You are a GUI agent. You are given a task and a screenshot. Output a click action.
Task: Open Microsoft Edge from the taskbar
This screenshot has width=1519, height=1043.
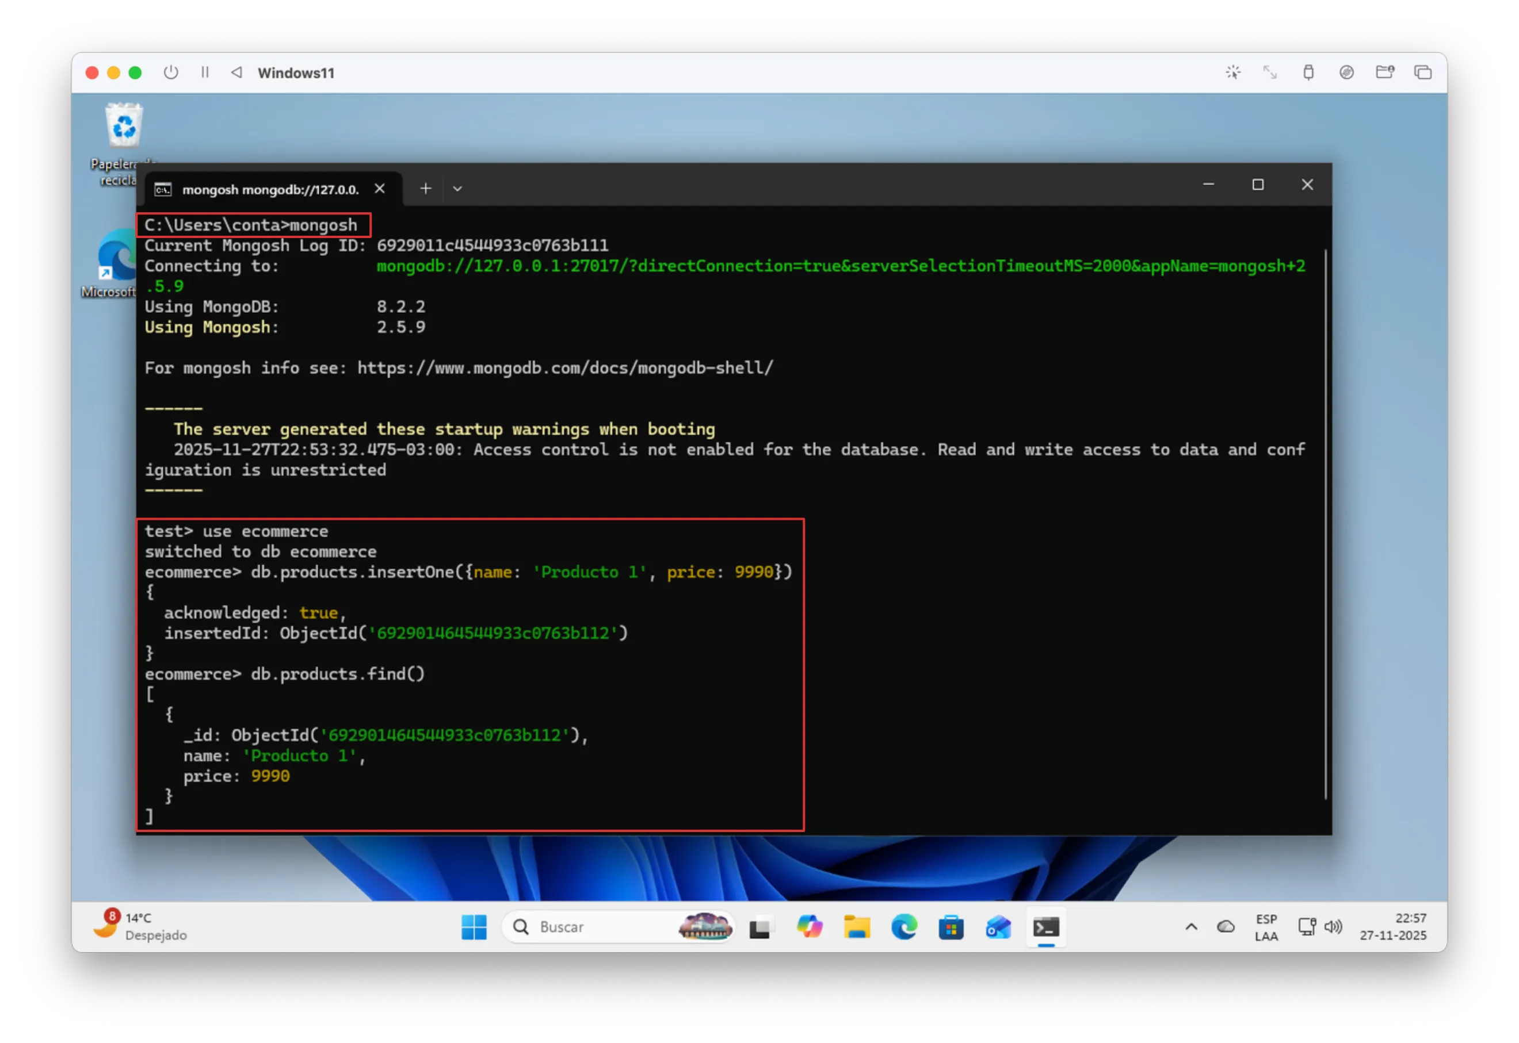click(x=904, y=927)
